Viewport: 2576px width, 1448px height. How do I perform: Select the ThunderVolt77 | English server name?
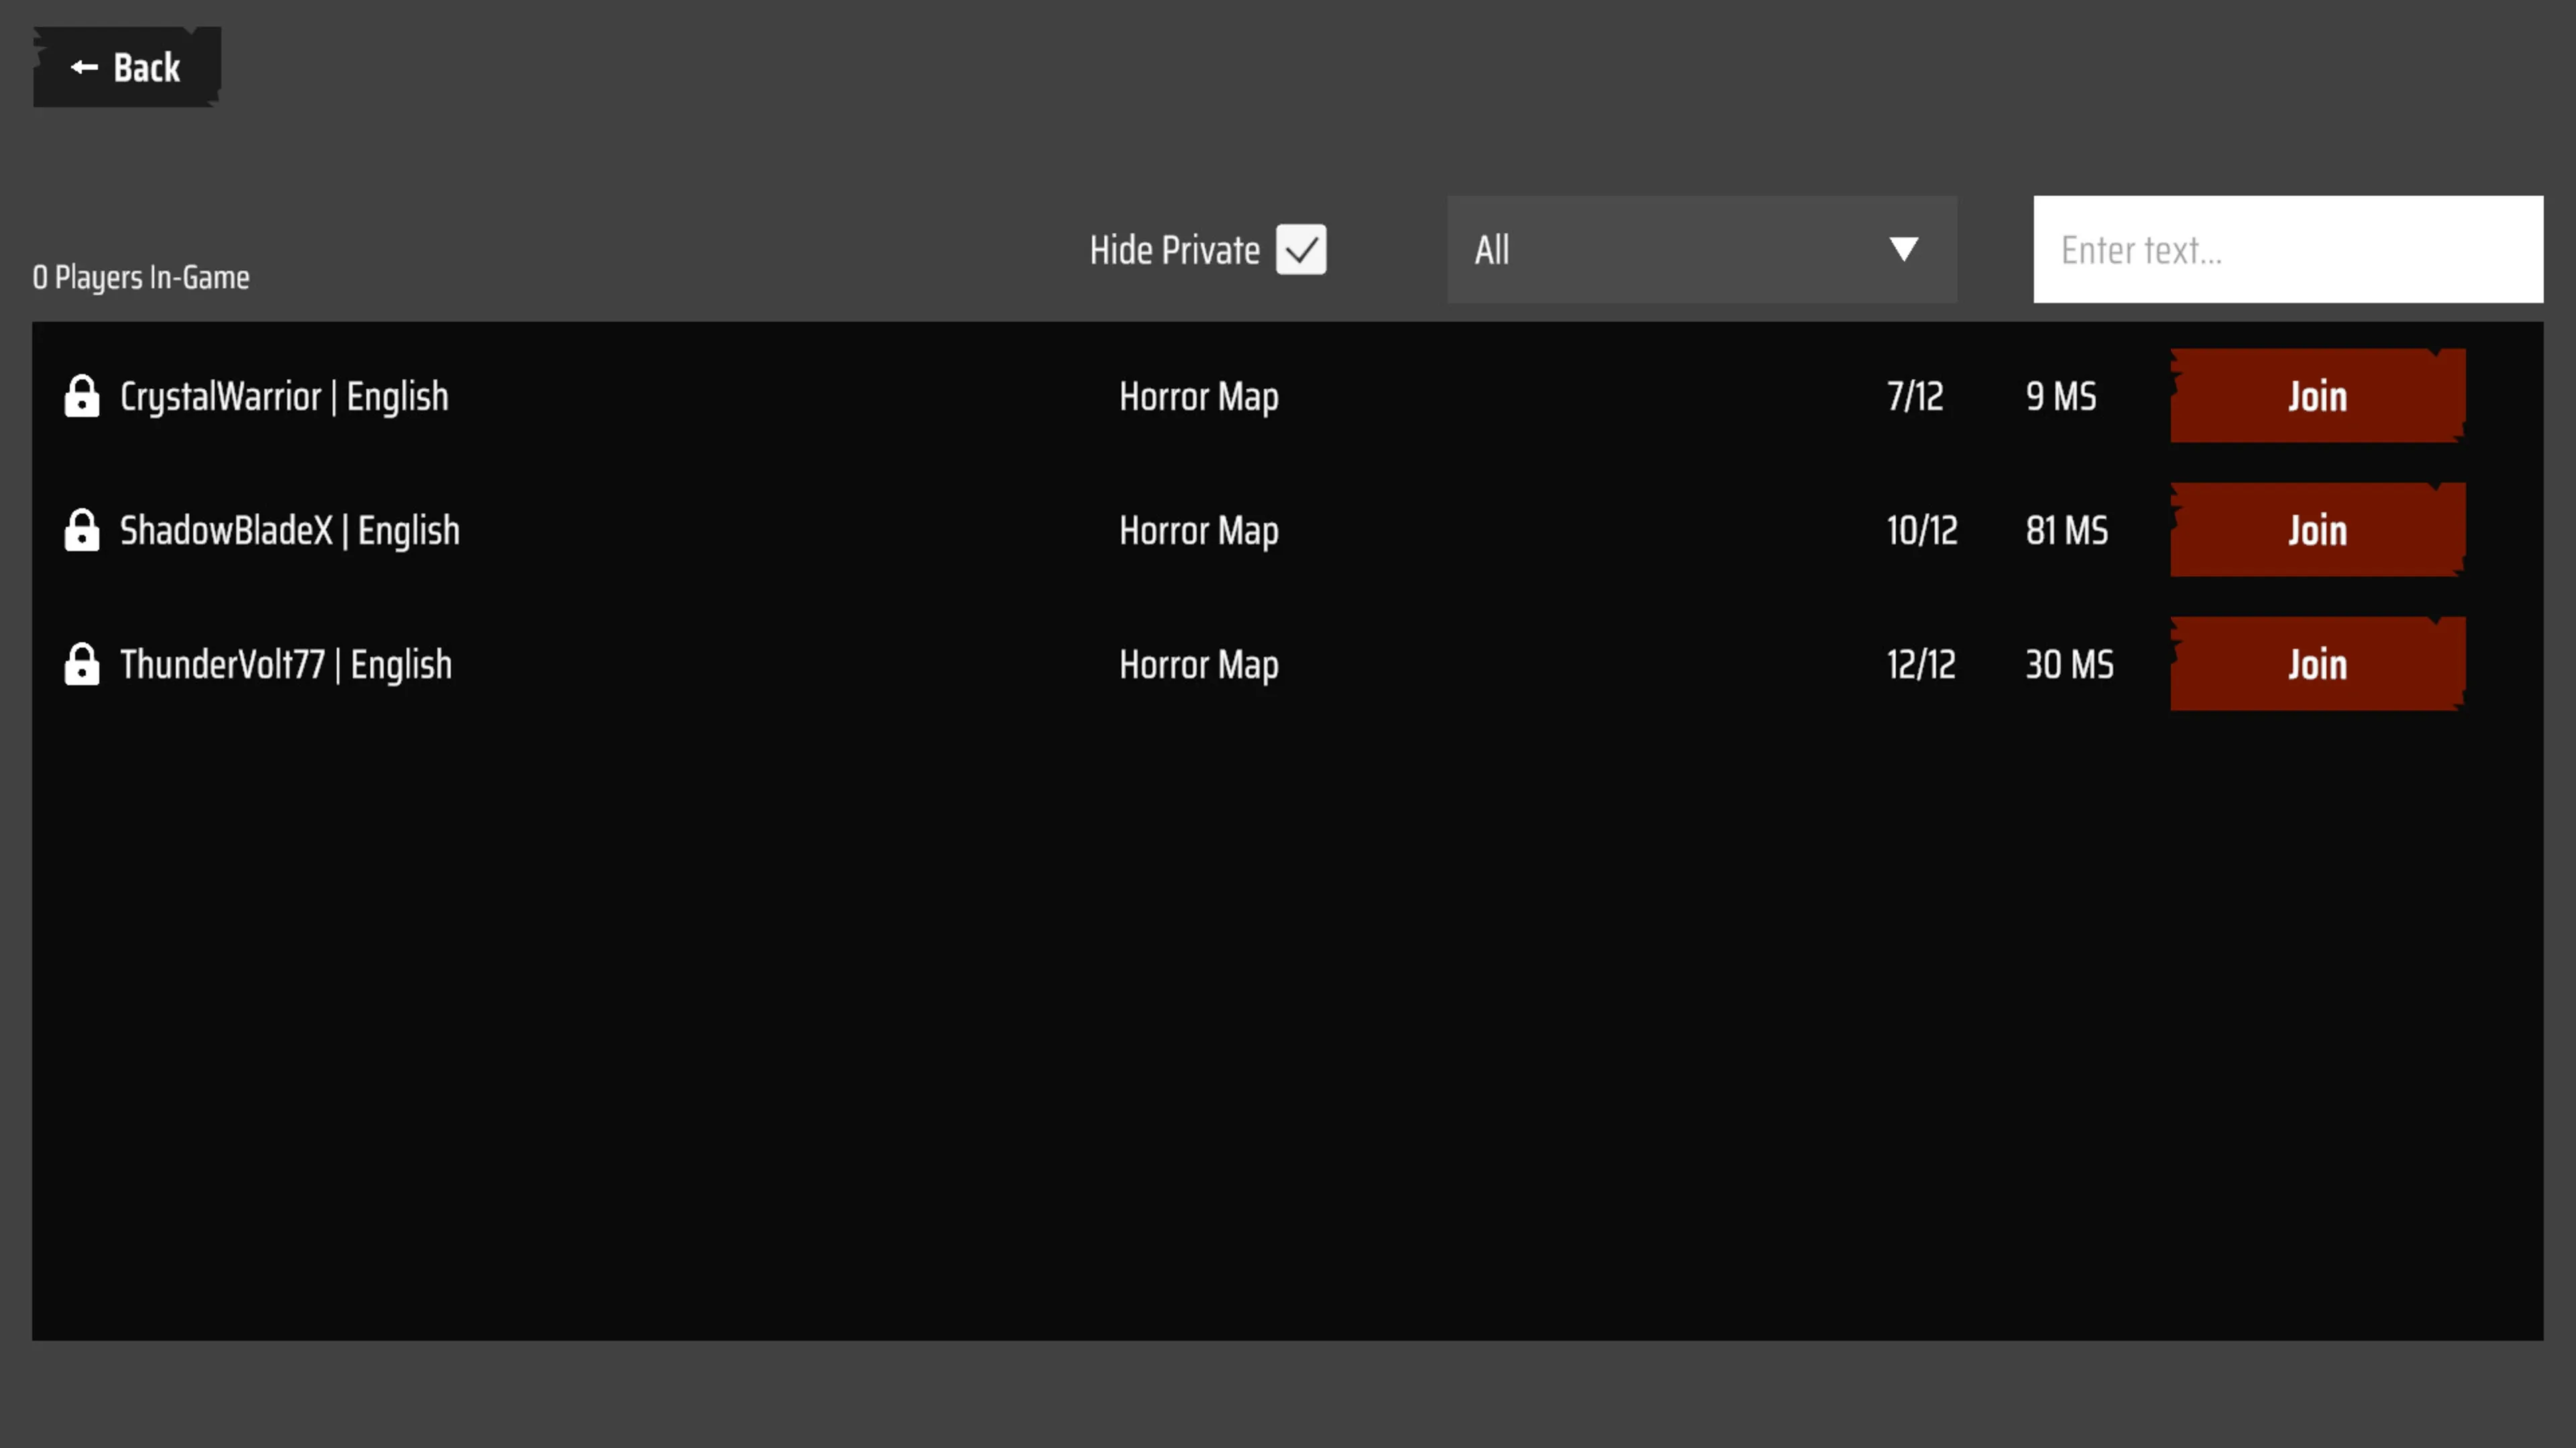click(x=285, y=664)
